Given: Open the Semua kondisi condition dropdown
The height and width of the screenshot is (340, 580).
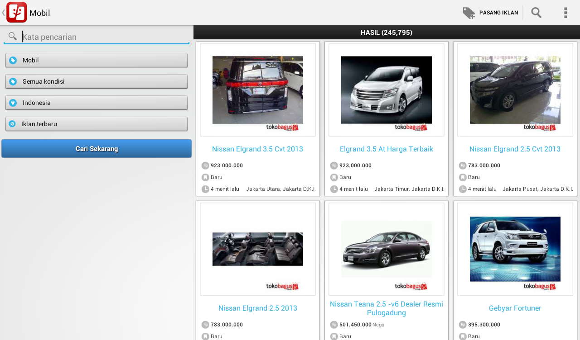Looking at the screenshot, I should [97, 81].
